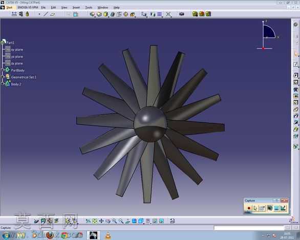
Task: Click the Select arrow tool in right toolbar
Action: [296, 54]
